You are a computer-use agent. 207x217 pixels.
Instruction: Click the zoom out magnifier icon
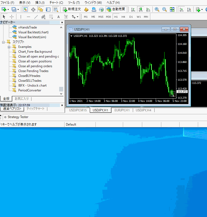pyautogui.click(x=165, y=9)
